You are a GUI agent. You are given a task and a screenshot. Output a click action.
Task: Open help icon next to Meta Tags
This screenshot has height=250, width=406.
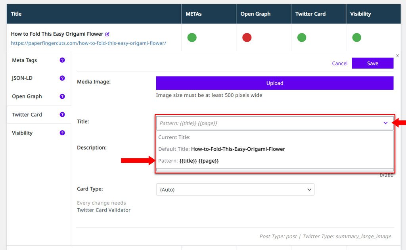(x=62, y=60)
